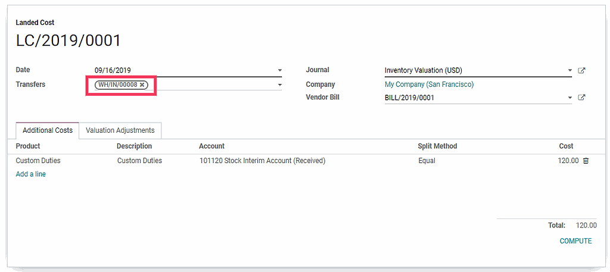Click the Date field showing 09/16/2019

click(x=179, y=70)
